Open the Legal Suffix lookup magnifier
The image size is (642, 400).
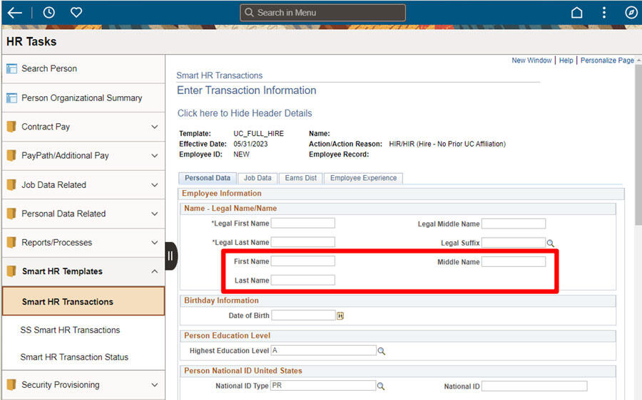tap(551, 243)
